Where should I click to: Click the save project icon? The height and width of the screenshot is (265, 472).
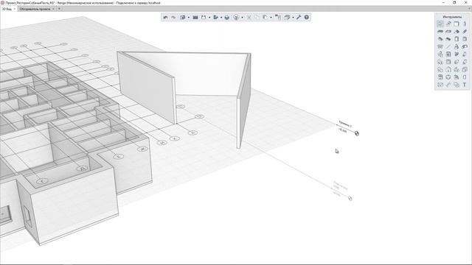point(204,18)
